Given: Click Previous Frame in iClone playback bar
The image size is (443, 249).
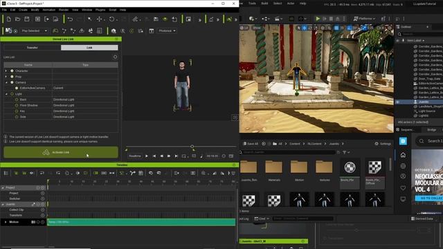Looking at the screenshot, I should [161, 156].
